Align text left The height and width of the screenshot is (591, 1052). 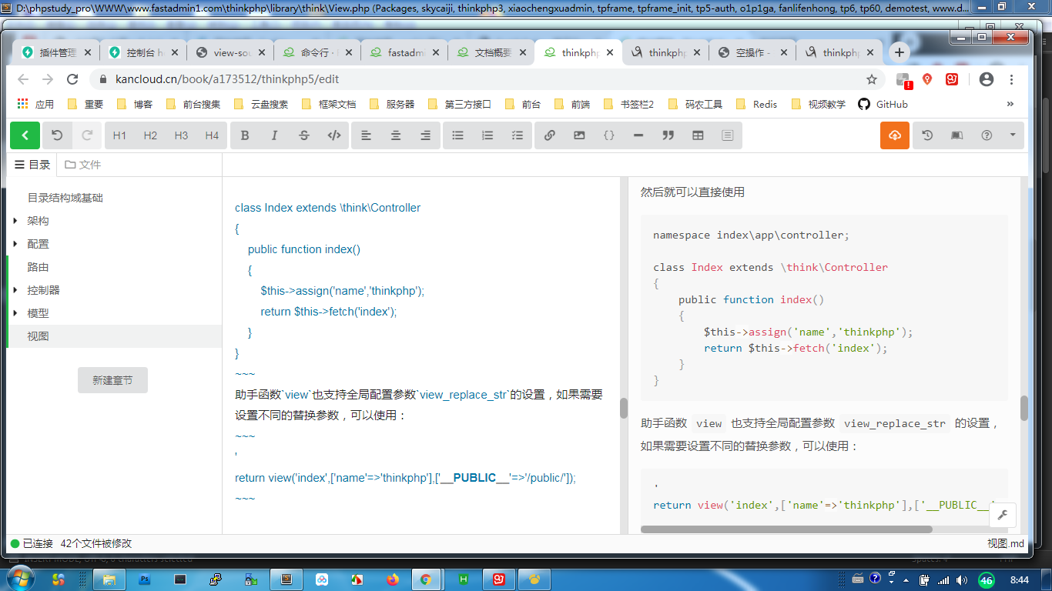pos(367,135)
